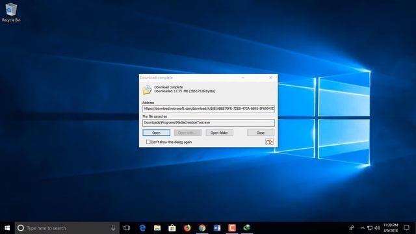Launch Microsoft Edge from the taskbar
Screen dimensions: 416x234
[142, 228]
